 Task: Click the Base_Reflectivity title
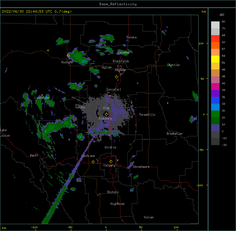[x=118, y=4]
